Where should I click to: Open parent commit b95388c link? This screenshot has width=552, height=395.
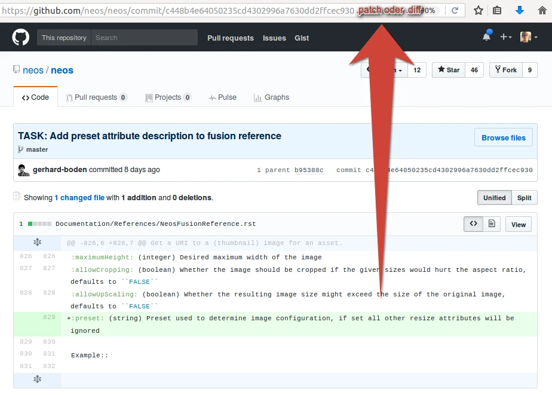(309, 170)
